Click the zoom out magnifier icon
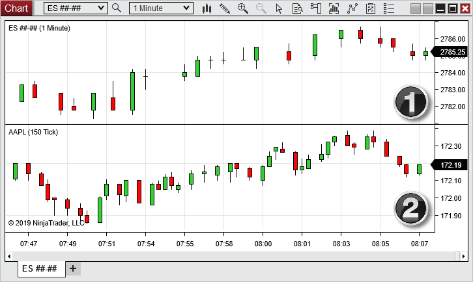 coord(261,8)
